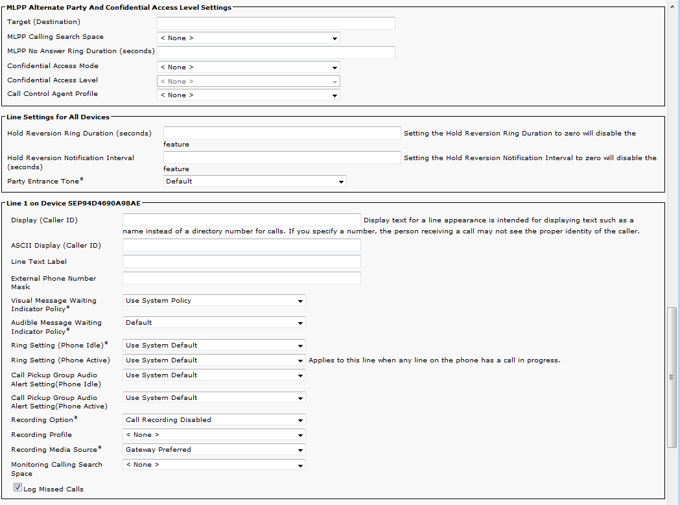Open the MLPP Calling Search Space dropdown
The height and width of the screenshot is (505, 680).
(248, 38)
